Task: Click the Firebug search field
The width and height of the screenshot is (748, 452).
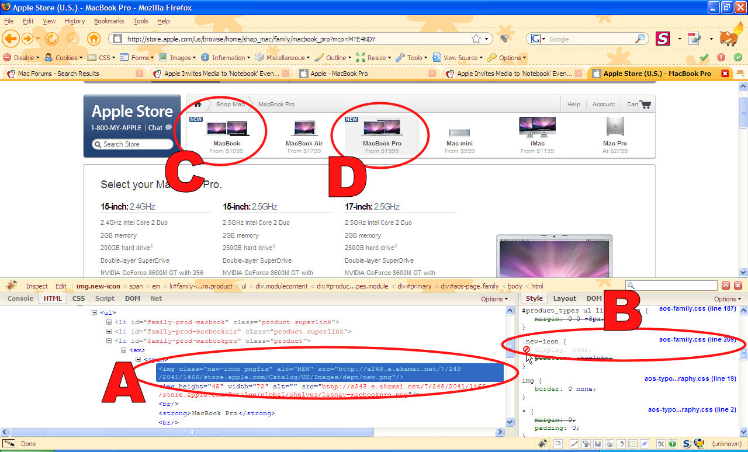Action: (671, 286)
